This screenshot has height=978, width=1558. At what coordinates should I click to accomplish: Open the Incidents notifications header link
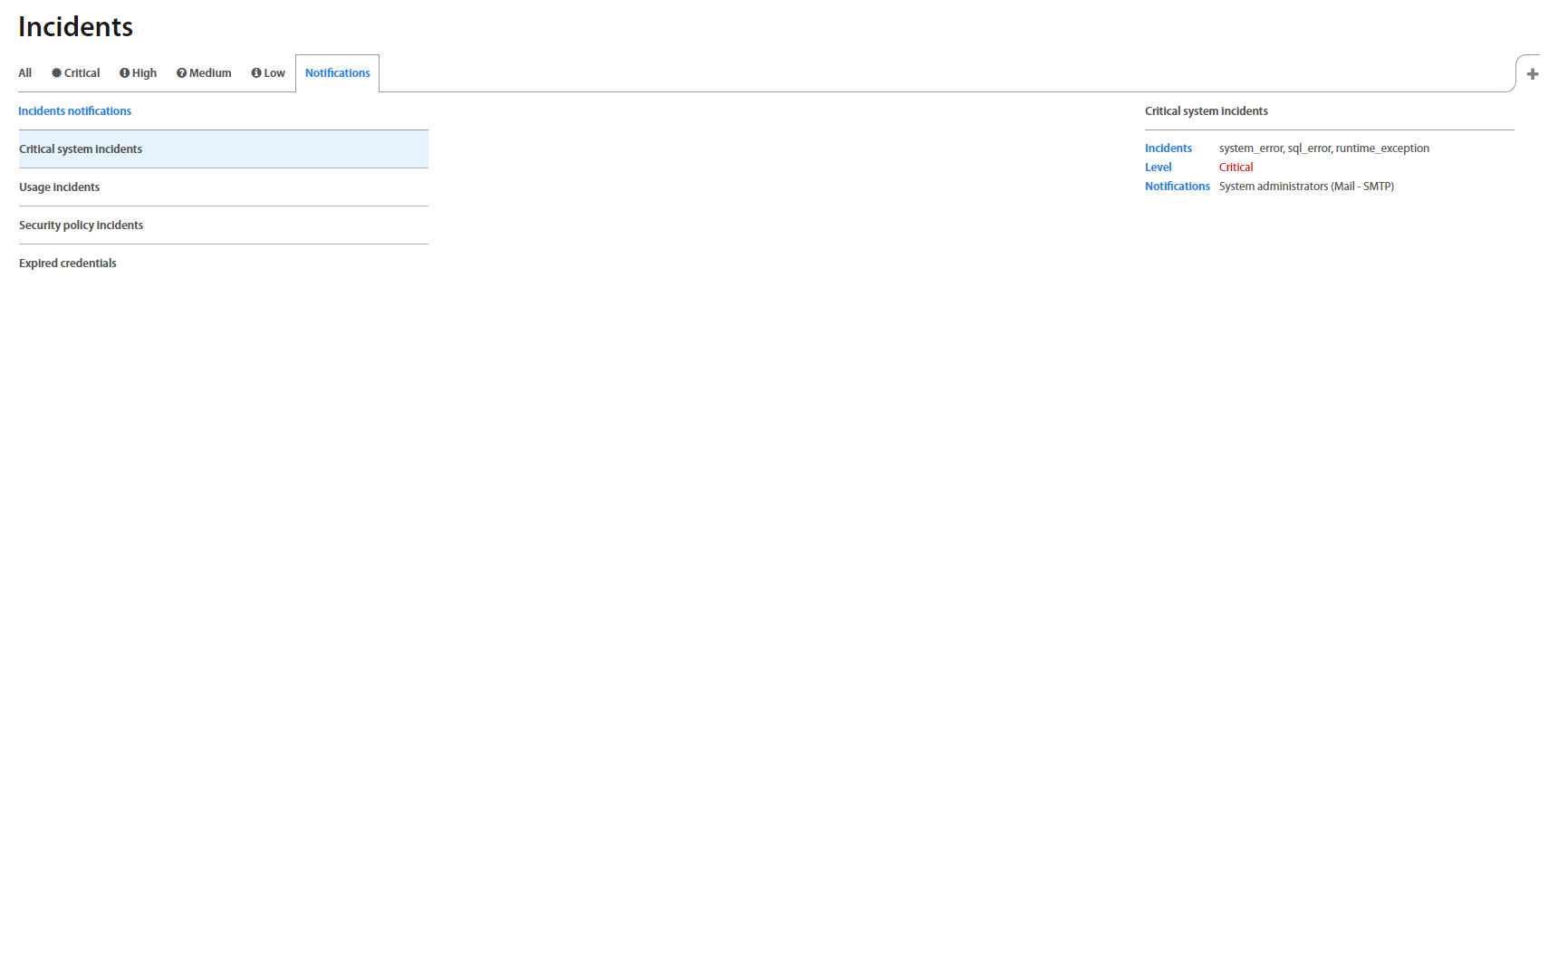(x=74, y=111)
